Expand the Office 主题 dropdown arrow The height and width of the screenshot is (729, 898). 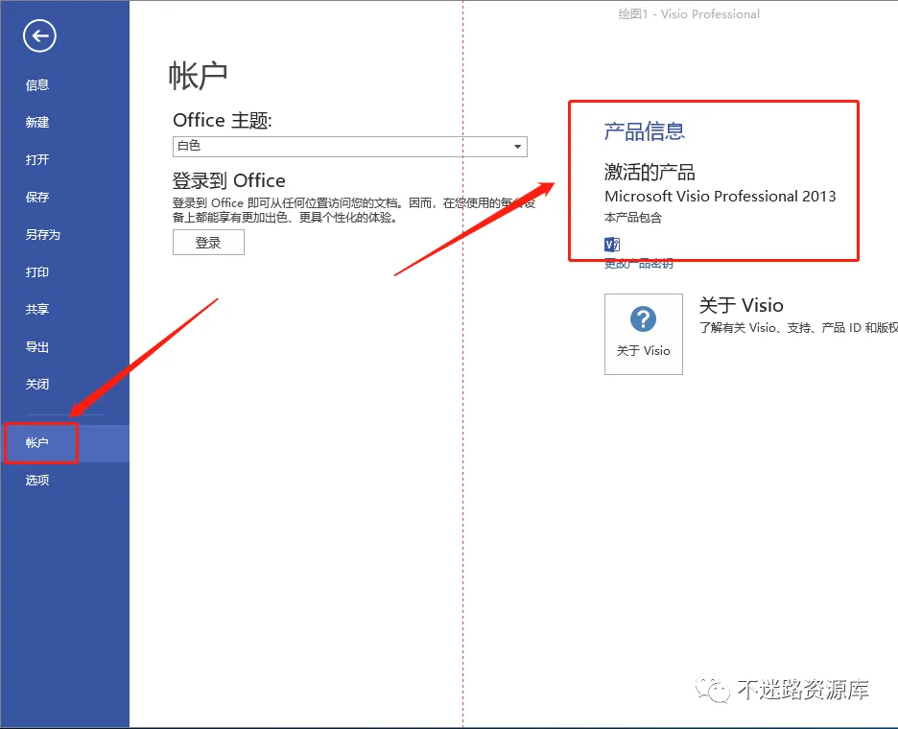pos(517,147)
